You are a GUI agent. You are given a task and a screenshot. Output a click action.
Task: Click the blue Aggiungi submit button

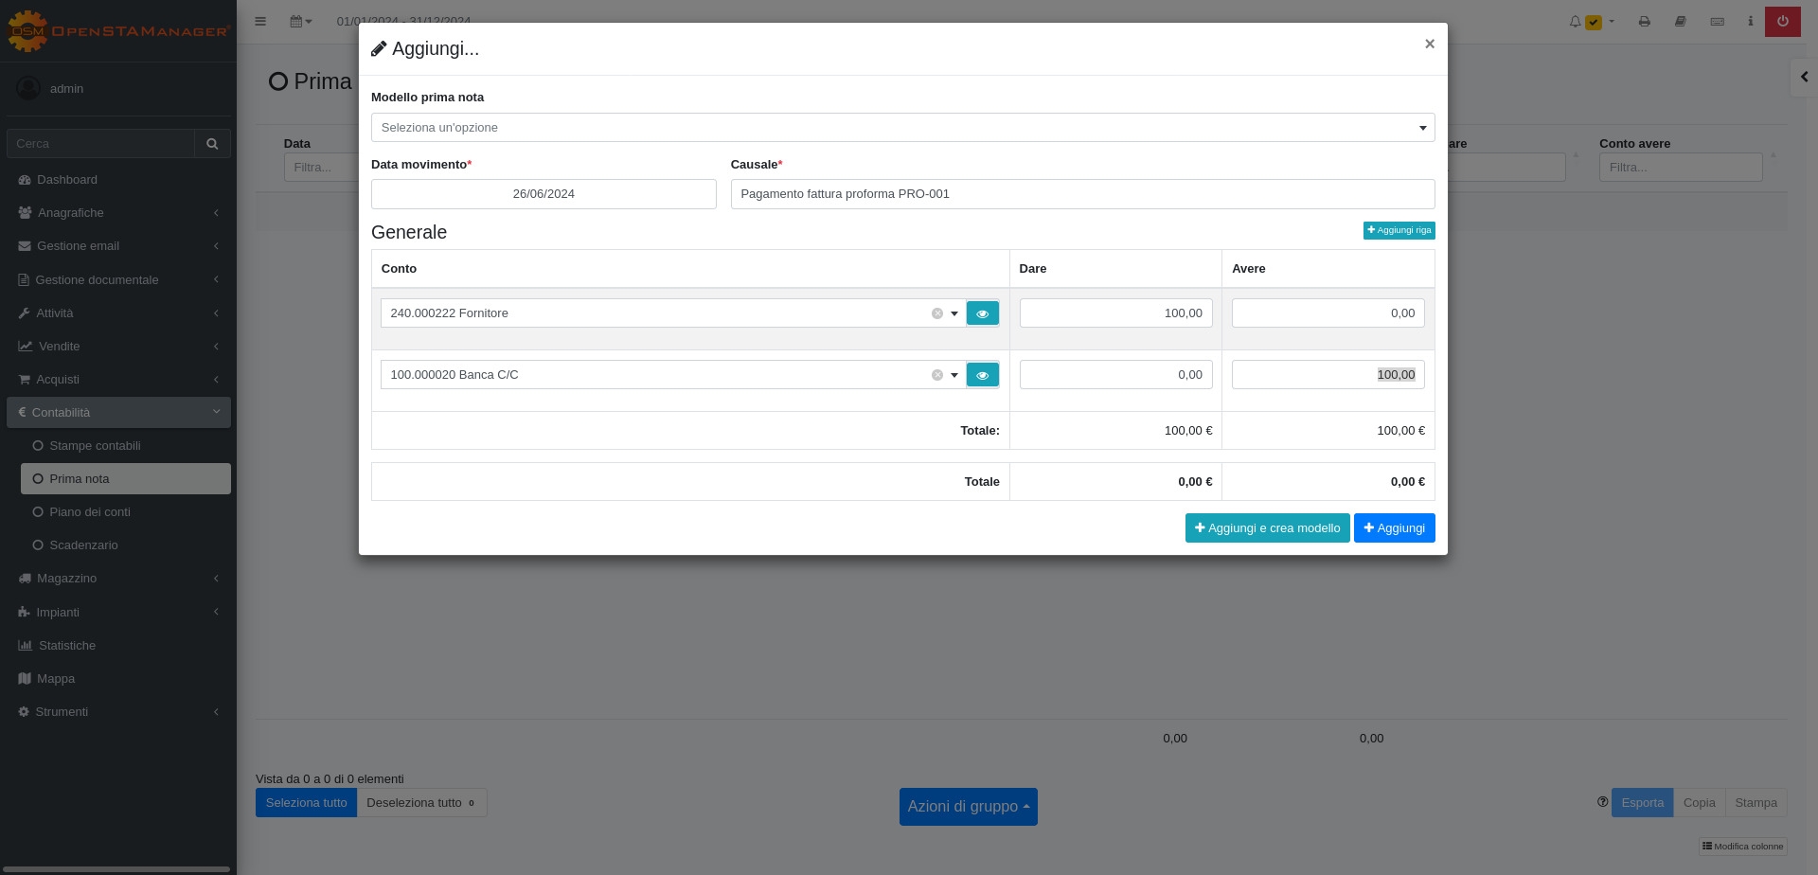1394,528
